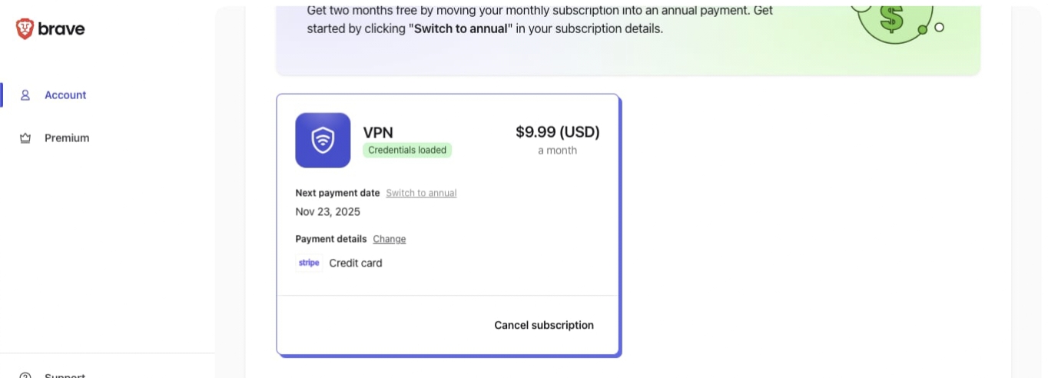Click bold "Switch to annual" in the banner
Viewport: 1048px width, 378px height.
pos(461,28)
